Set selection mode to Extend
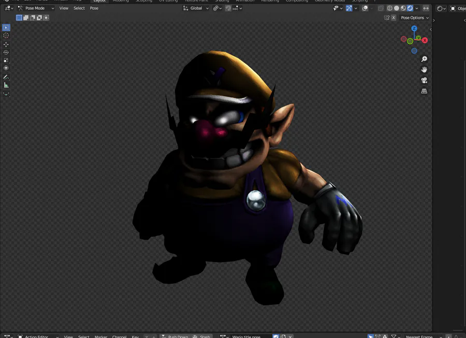The image size is (466, 338). (26, 18)
